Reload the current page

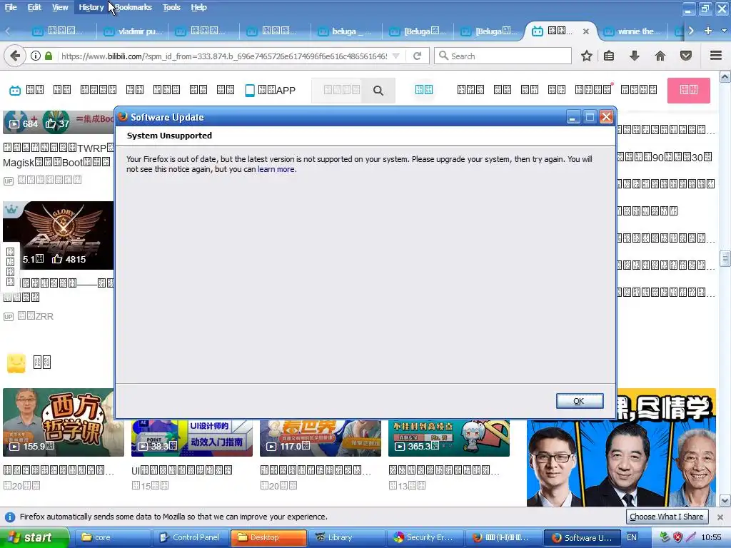417,56
